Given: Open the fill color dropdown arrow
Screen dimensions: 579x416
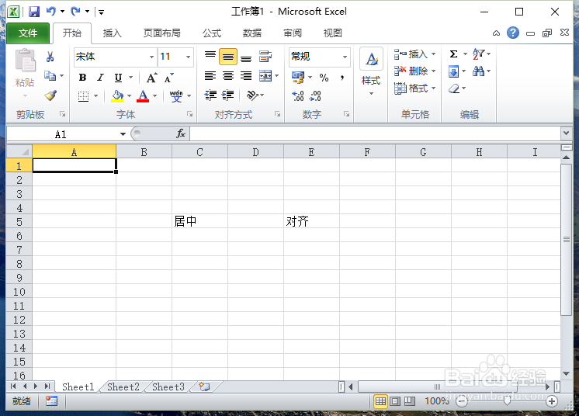Looking at the screenshot, I should [x=130, y=96].
